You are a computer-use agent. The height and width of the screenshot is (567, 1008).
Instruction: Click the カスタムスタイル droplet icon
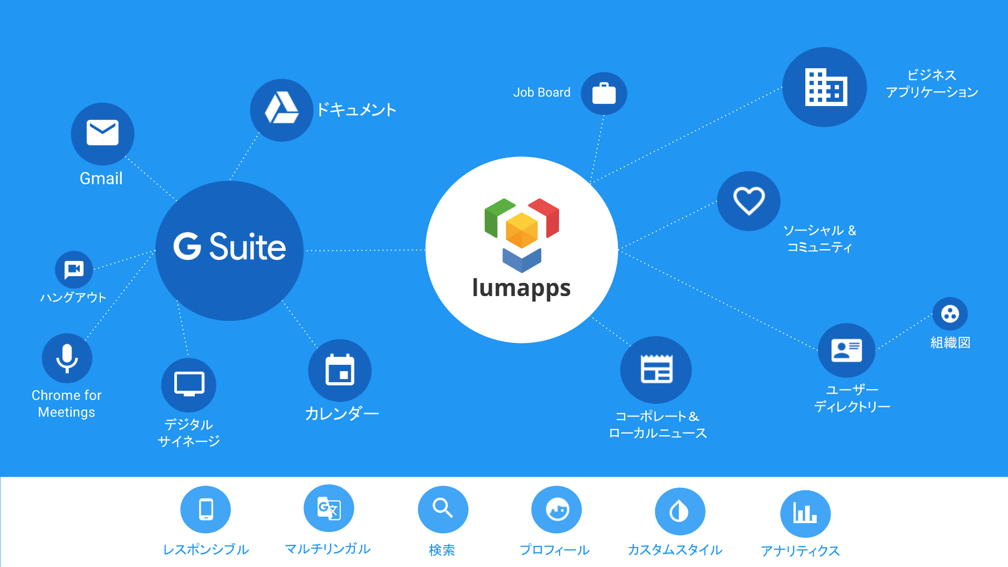tap(680, 511)
